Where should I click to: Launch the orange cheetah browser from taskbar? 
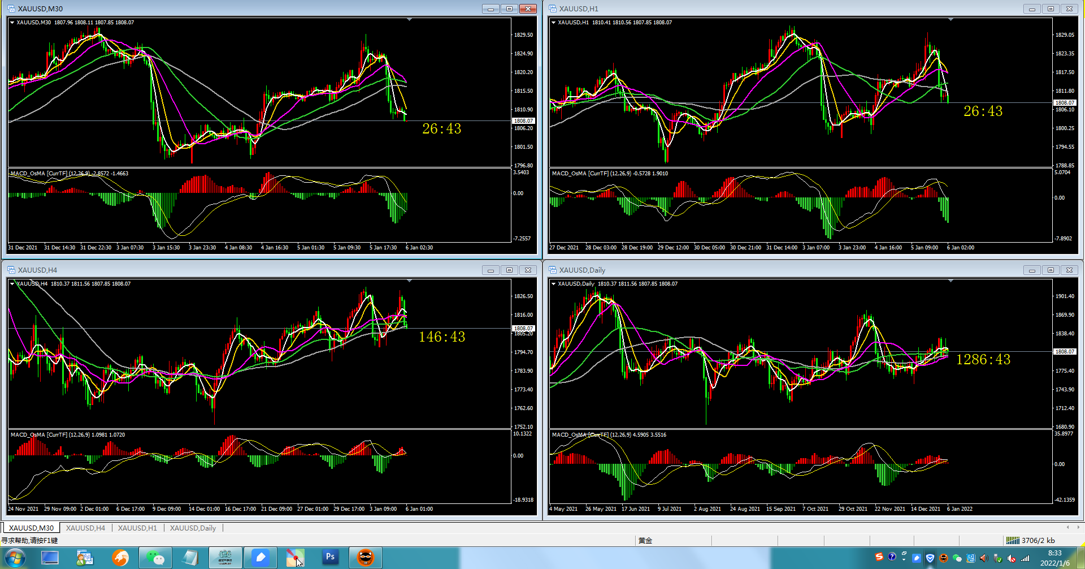pos(120,558)
